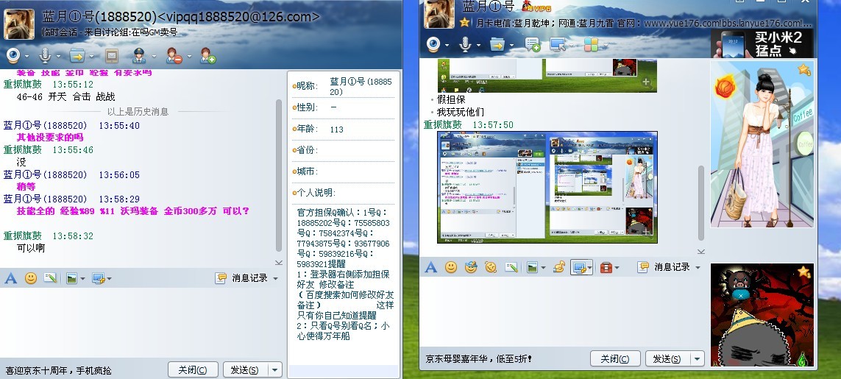The image size is (841, 379).
Task: Start voice call in left chat window
Action: 46,55
